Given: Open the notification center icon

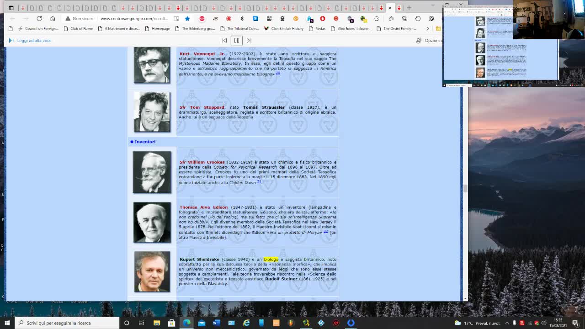Looking at the screenshot, I should click(x=575, y=323).
